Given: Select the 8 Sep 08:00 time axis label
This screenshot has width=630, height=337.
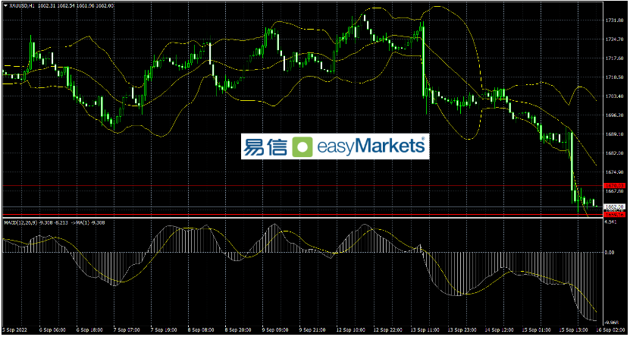Looking at the screenshot, I should pyautogui.click(x=202, y=329).
